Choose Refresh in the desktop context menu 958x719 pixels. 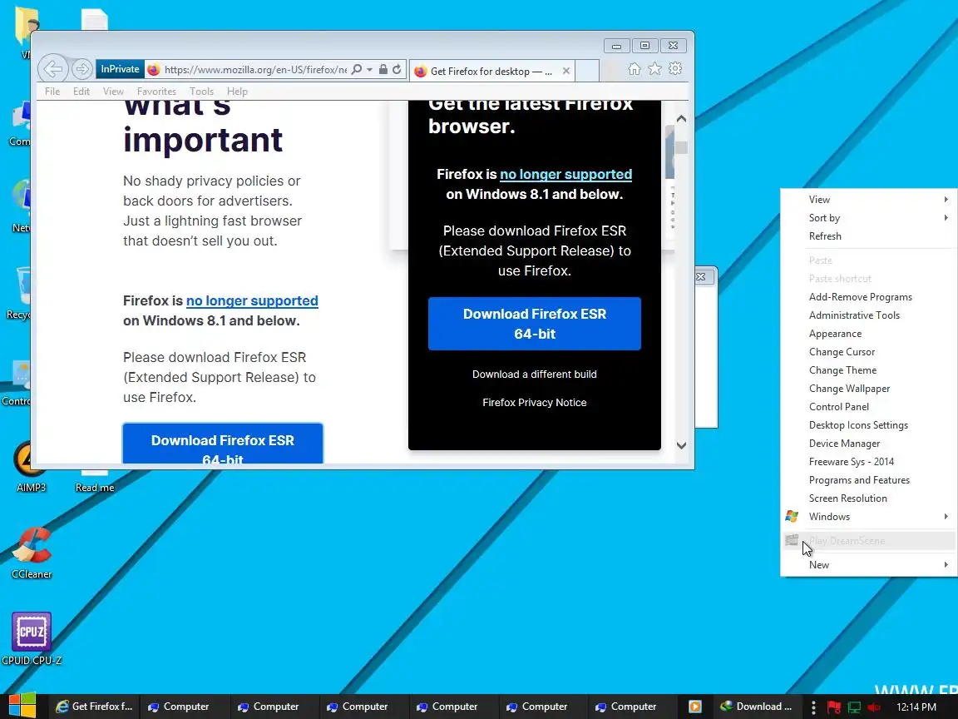click(x=869, y=236)
